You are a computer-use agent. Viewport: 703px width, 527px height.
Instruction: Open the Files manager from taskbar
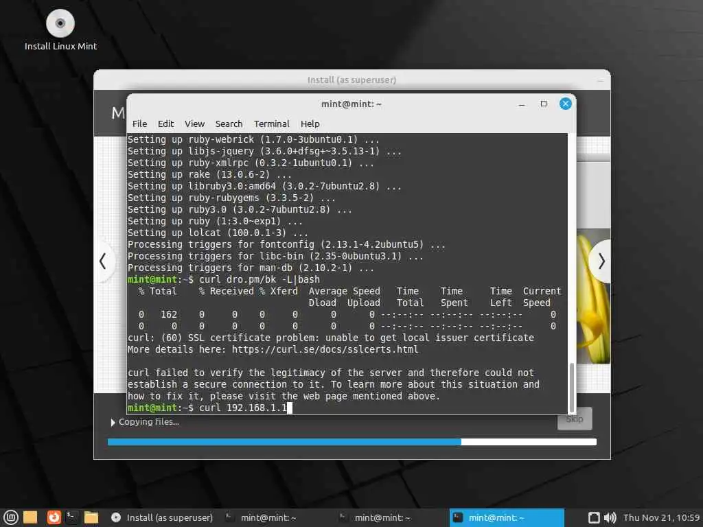coord(91,517)
